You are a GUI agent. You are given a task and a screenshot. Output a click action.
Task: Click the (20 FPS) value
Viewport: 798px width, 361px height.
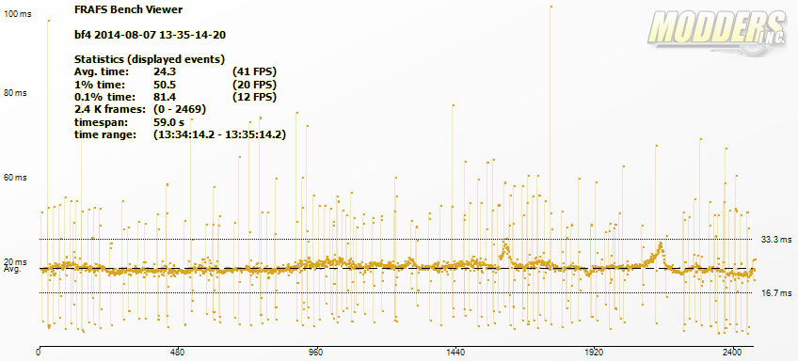(x=254, y=85)
